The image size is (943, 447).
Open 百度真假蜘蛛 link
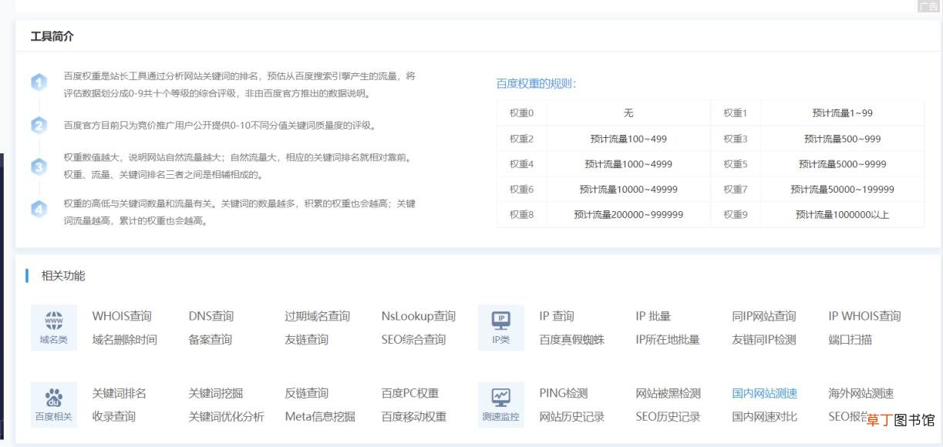tap(572, 339)
